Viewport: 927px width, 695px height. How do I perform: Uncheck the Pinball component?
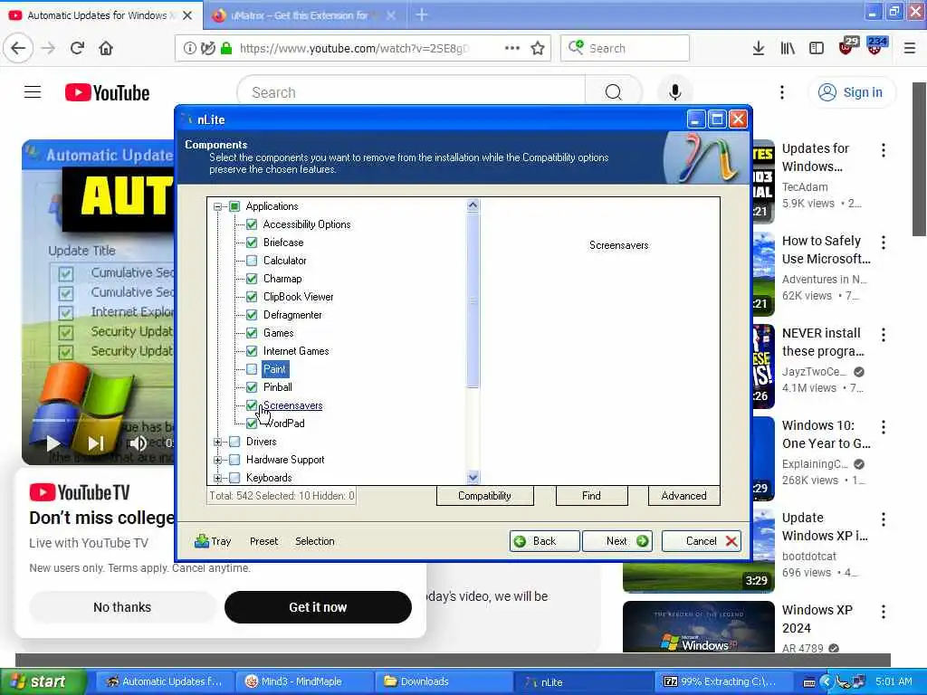tap(252, 387)
